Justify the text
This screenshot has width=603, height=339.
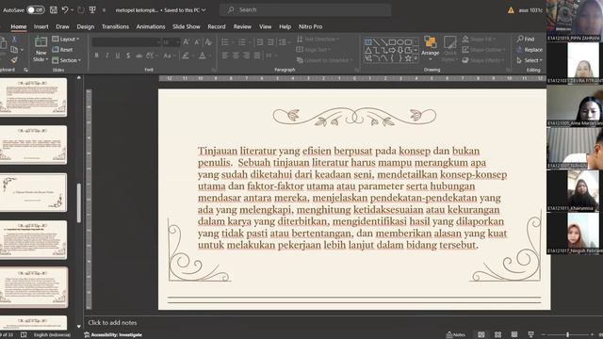pyautogui.click(x=257, y=56)
